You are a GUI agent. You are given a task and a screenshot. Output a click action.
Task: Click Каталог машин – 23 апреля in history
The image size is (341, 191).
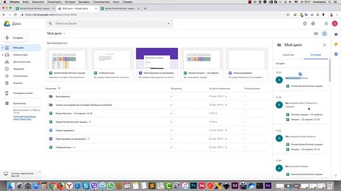[307, 115]
